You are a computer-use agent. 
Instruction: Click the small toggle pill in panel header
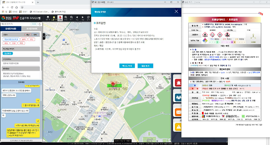tap(34, 24)
